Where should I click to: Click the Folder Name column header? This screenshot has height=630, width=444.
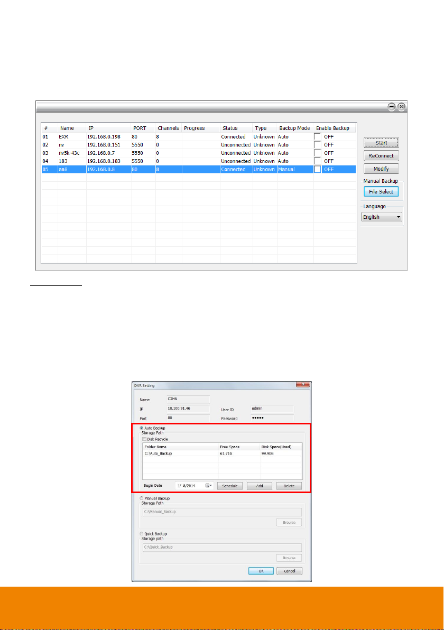[x=180, y=447]
